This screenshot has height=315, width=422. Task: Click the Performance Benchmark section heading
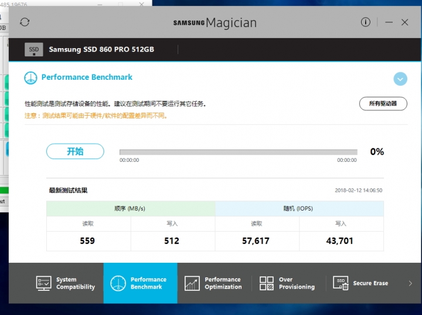tap(87, 77)
